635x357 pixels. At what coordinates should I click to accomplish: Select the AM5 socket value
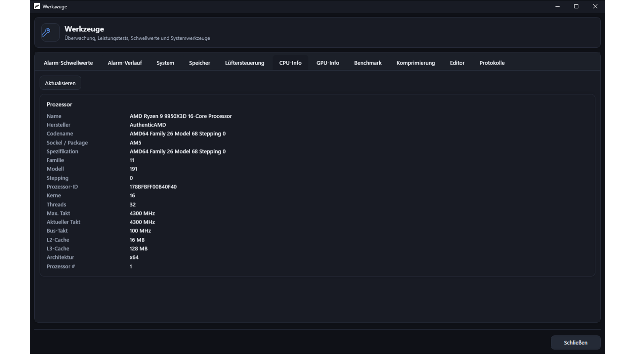tap(135, 142)
